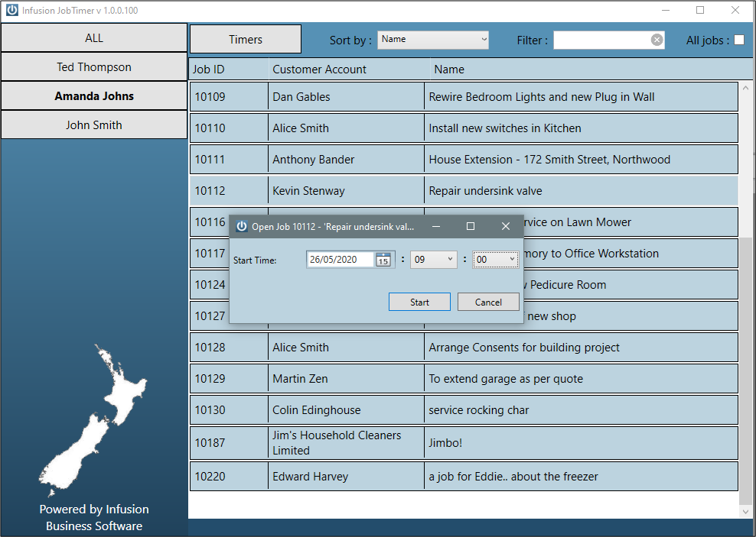This screenshot has height=537, width=756.
Task: Expand the minutes 00 dropdown
Action: (495, 260)
